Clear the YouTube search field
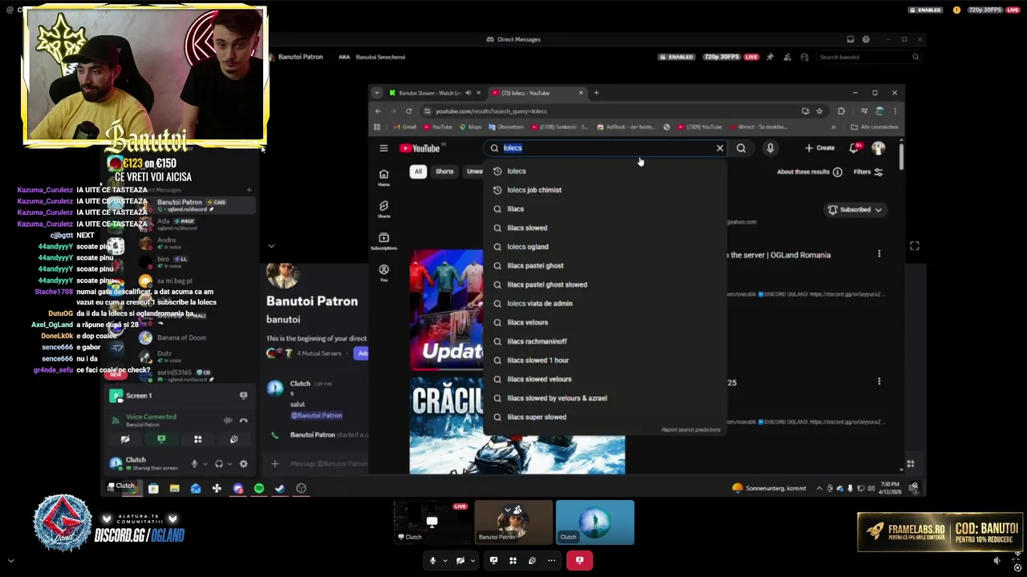This screenshot has height=577, width=1027. [x=720, y=148]
